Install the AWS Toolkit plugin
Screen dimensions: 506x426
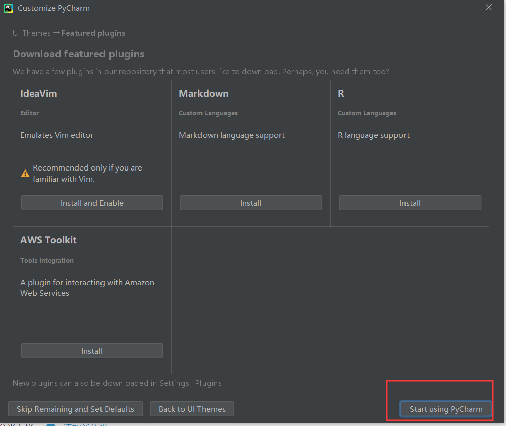[92, 351]
